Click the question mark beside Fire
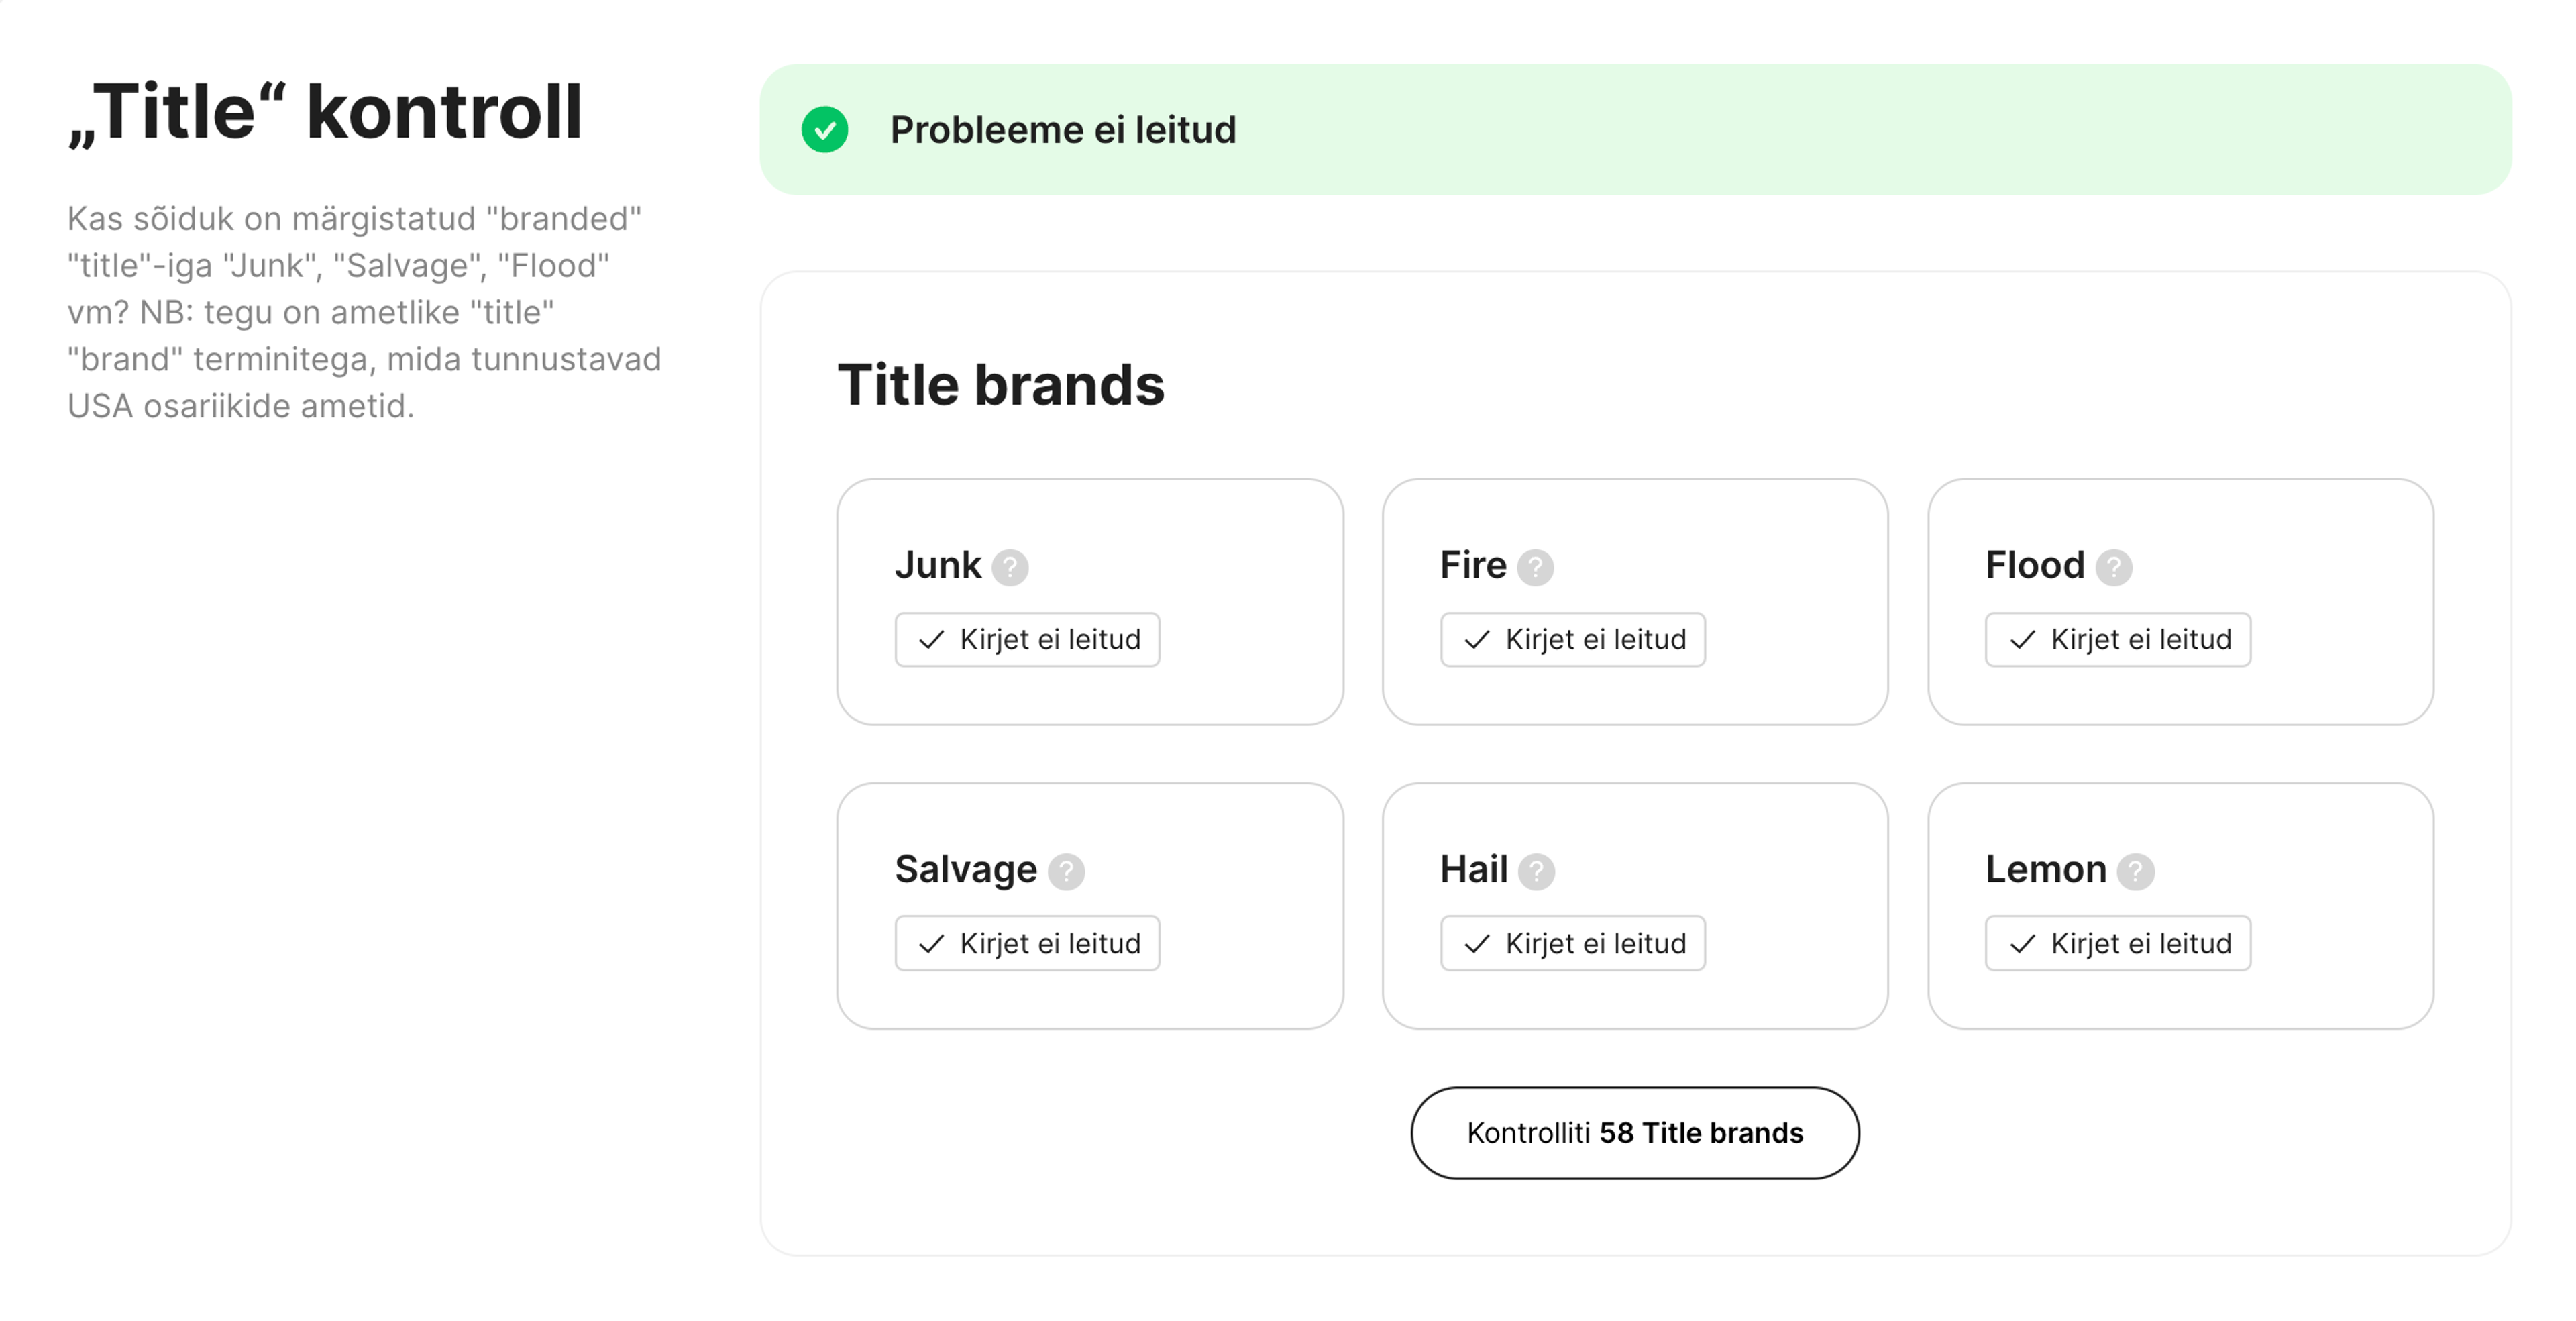2576x1321 pixels. point(1535,567)
